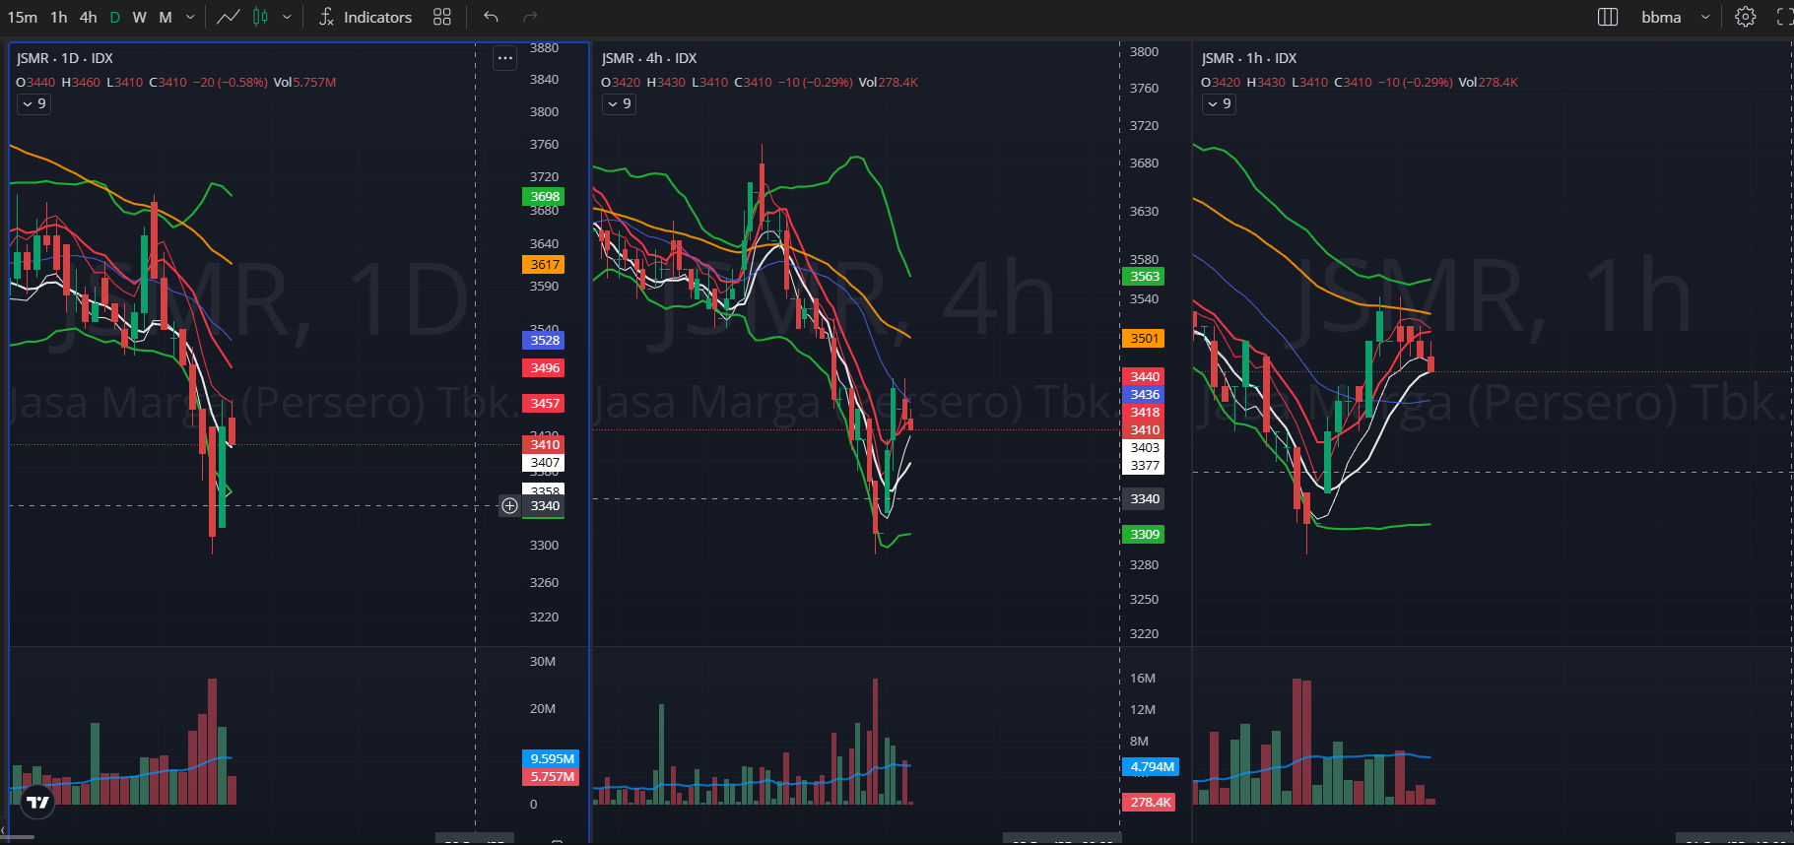
Task: Click the green 3563 label on 4h axis
Action: point(1144,276)
